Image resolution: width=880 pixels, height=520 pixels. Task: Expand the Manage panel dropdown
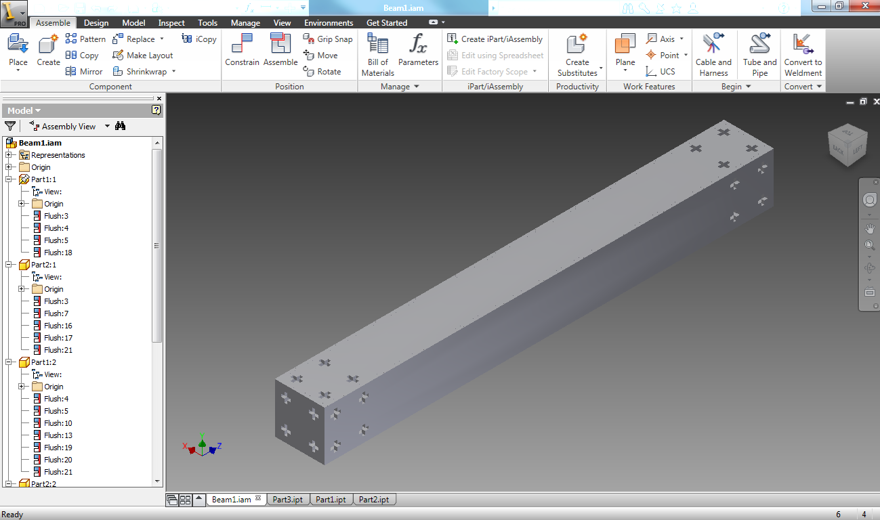pyautogui.click(x=416, y=87)
